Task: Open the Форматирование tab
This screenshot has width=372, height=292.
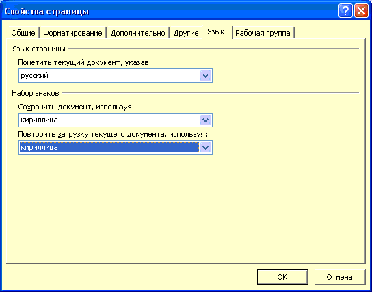Action: (x=72, y=33)
